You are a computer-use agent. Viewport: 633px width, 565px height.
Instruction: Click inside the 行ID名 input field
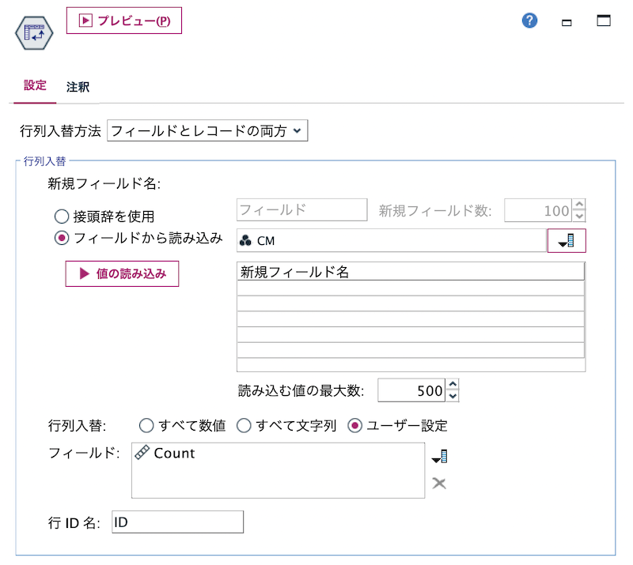click(178, 522)
